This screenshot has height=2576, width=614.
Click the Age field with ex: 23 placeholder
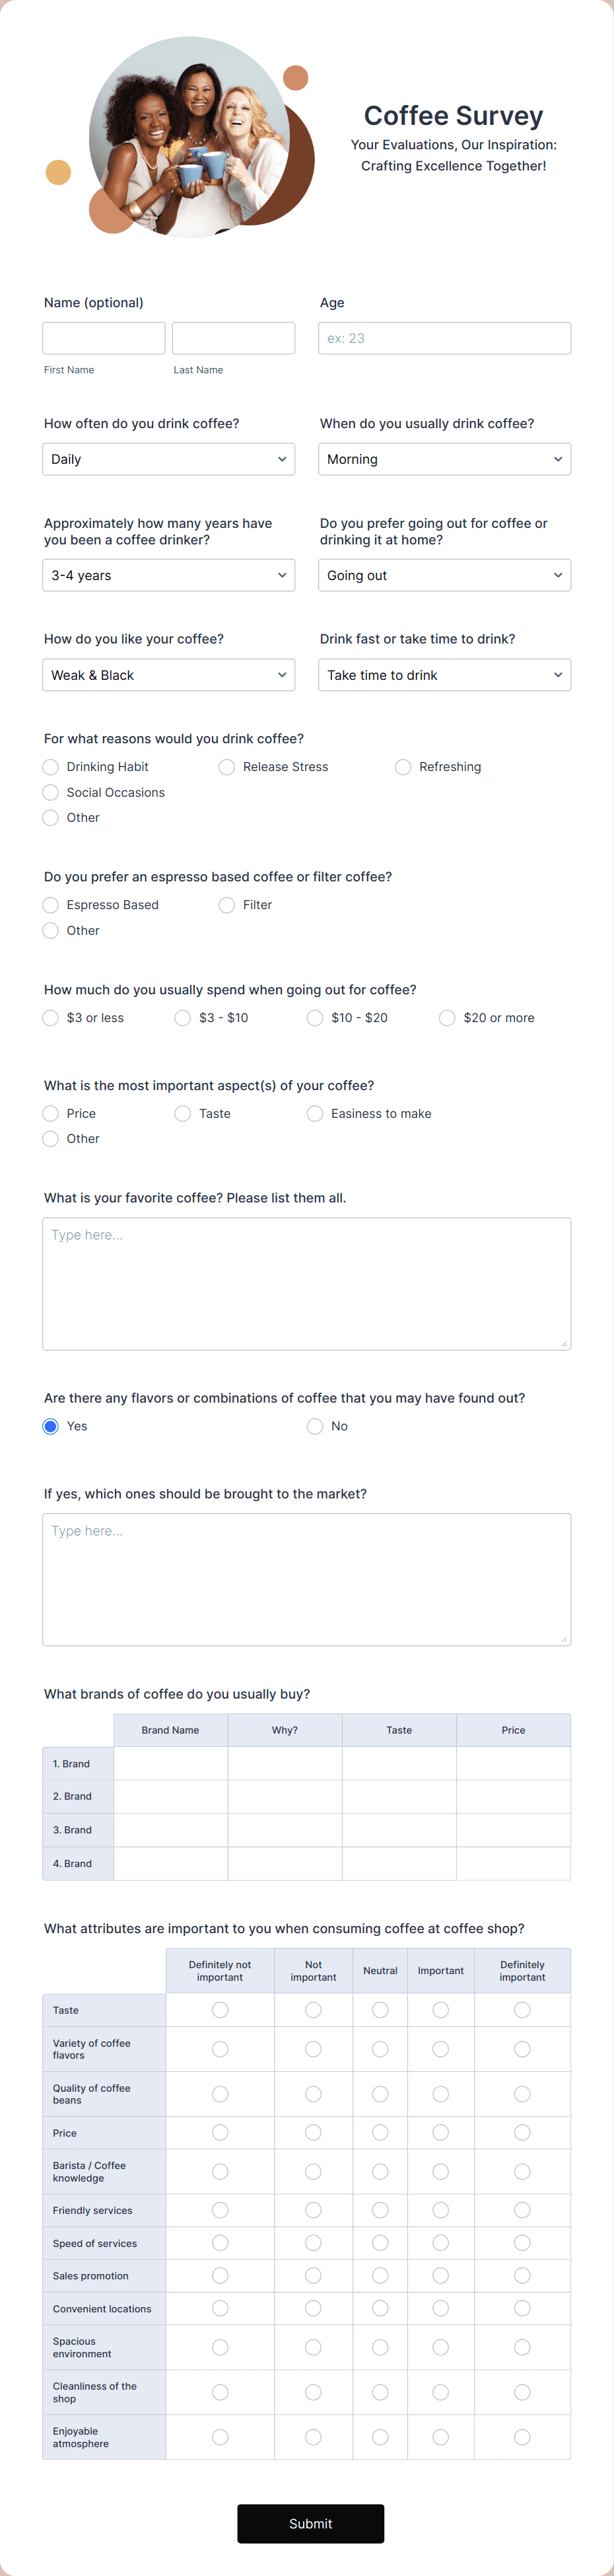click(444, 337)
